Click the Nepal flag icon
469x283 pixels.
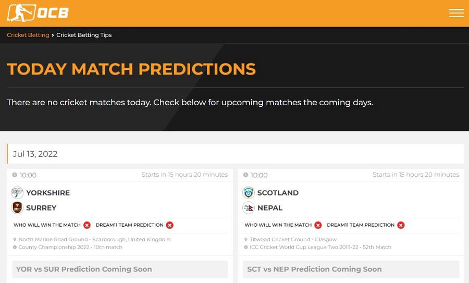coord(248,207)
